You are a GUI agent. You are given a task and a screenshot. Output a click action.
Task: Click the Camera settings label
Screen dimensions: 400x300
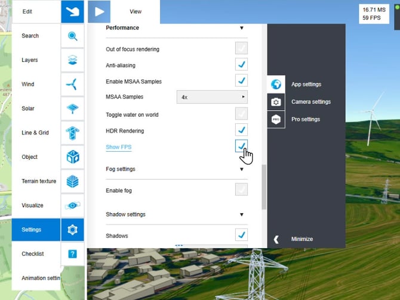311,102
